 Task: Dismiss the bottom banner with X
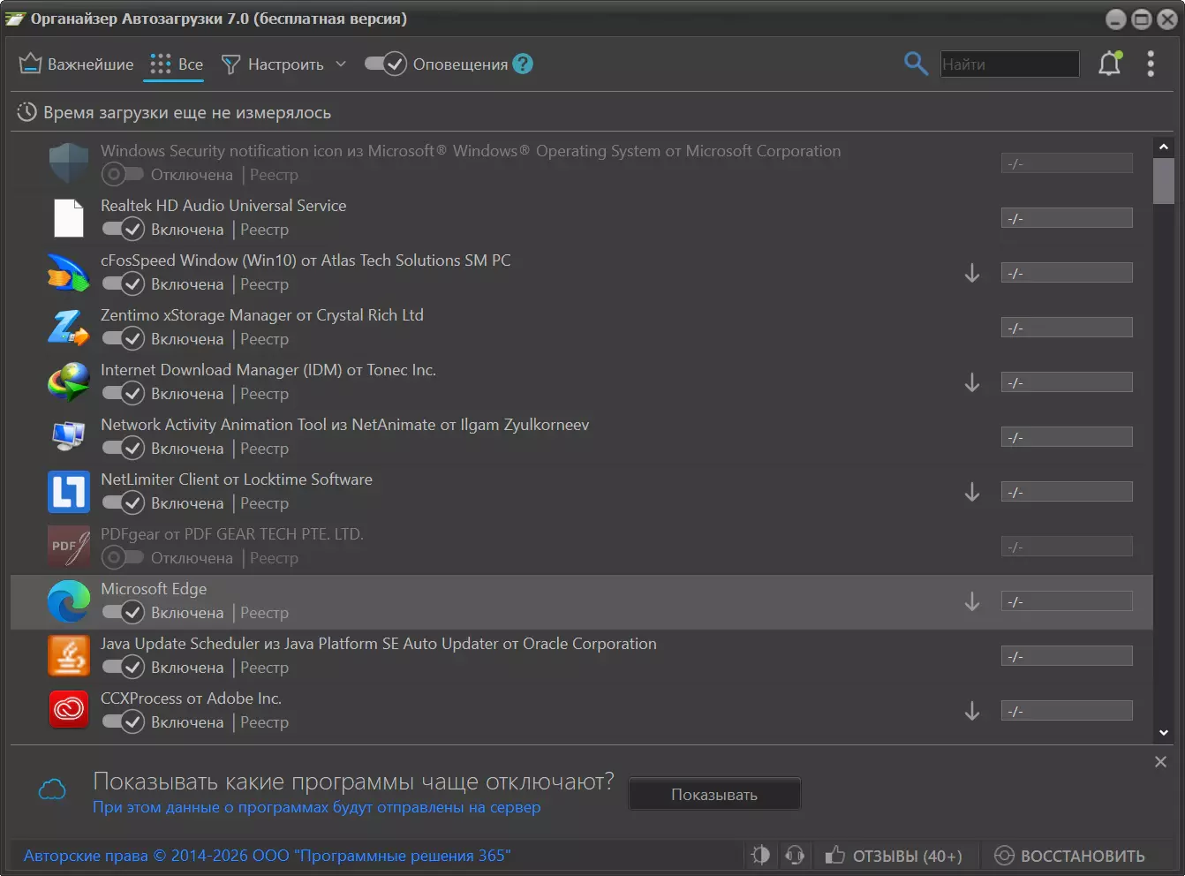point(1160,761)
